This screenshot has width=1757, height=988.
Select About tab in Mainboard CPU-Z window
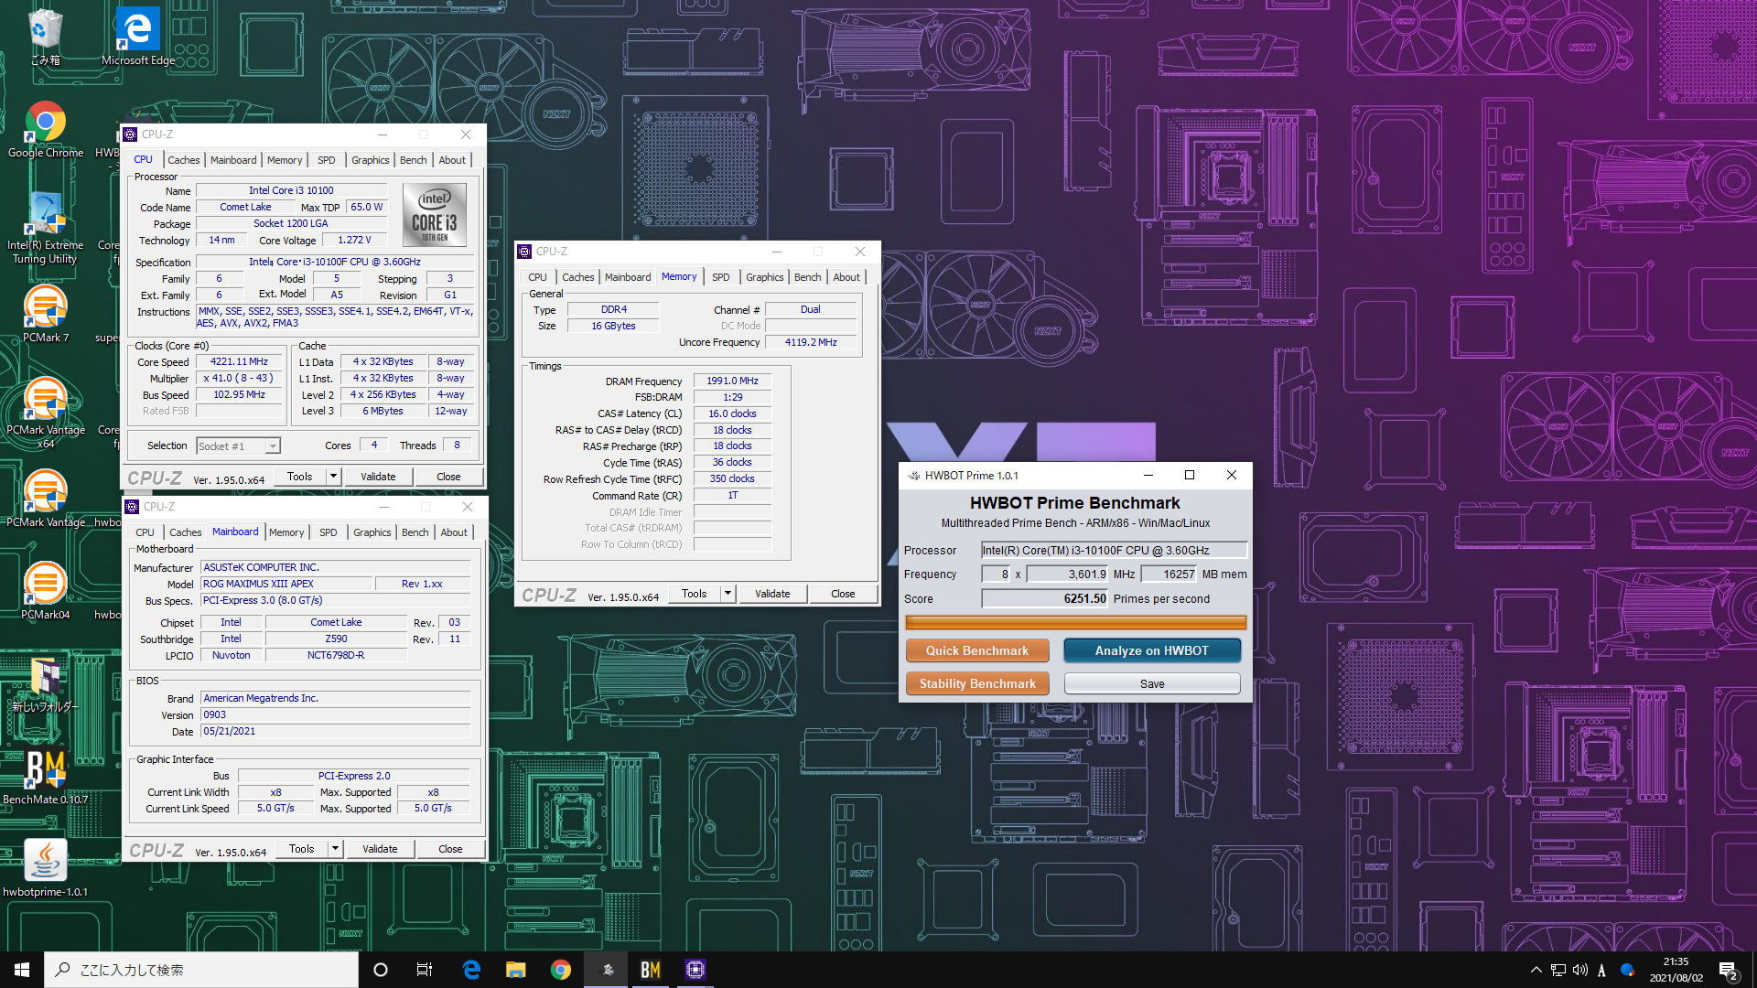453,532
